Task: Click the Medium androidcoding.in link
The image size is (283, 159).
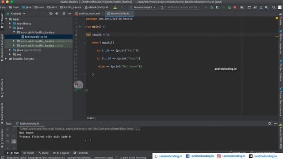Action: (x=263, y=156)
